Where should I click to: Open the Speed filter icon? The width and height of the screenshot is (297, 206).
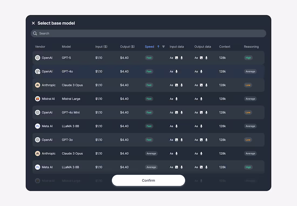click(163, 47)
